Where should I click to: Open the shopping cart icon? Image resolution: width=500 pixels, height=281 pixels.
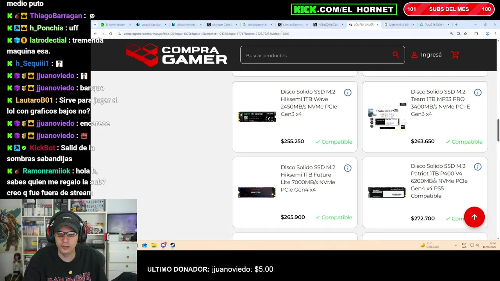click(455, 55)
